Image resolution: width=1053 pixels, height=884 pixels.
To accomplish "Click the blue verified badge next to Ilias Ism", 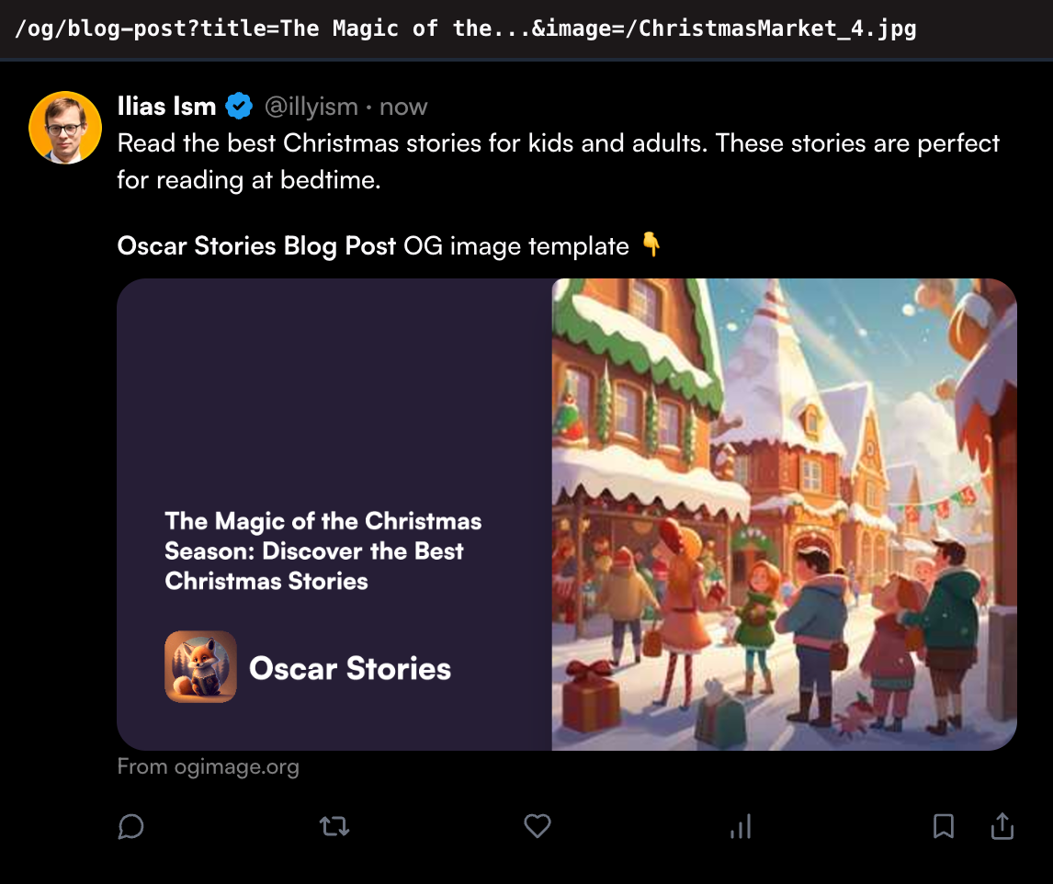I will 239,106.
